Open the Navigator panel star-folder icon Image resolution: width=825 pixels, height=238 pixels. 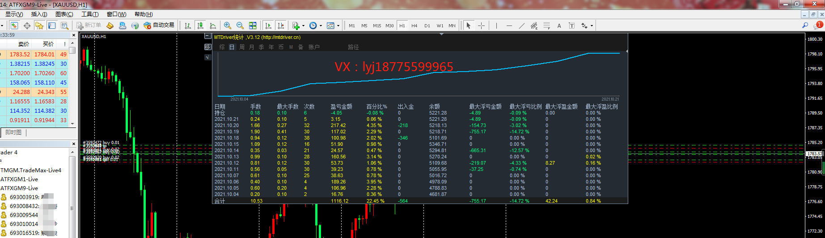(x=39, y=25)
